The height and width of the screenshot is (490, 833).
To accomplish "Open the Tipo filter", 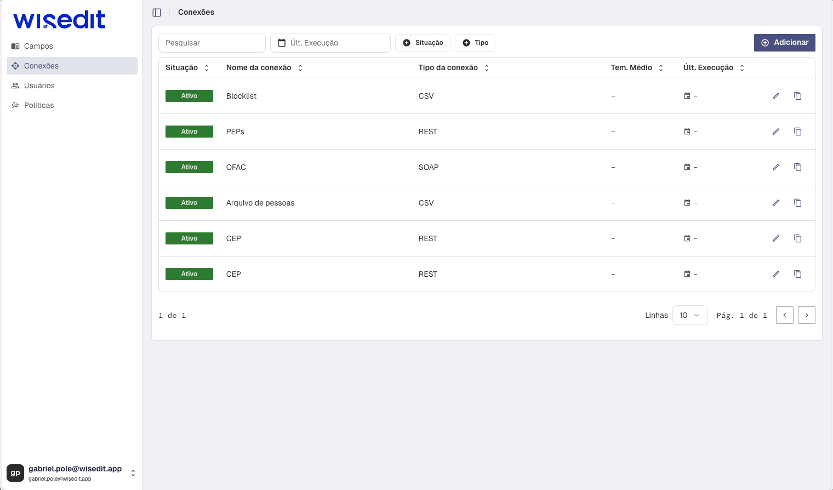I will tap(475, 43).
